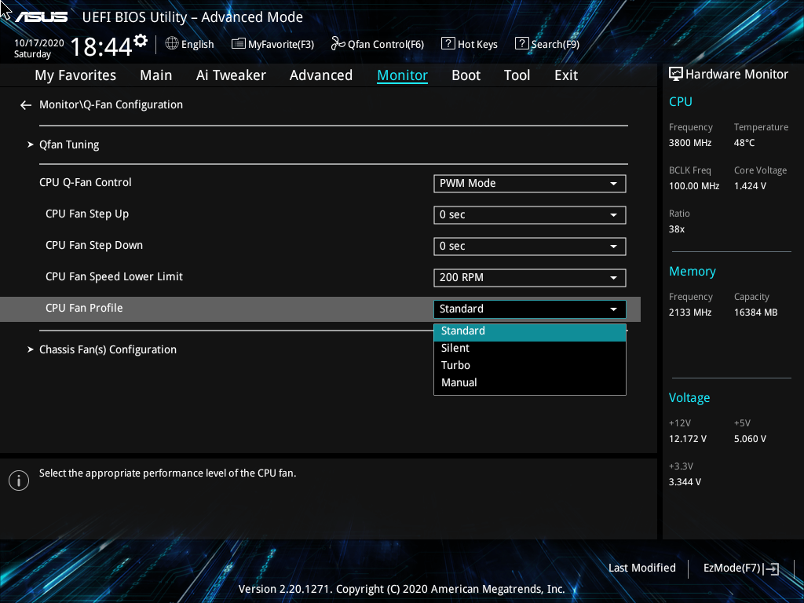Click the memory capacity 16384 MB value
This screenshot has width=804, height=603.
pyautogui.click(x=756, y=312)
